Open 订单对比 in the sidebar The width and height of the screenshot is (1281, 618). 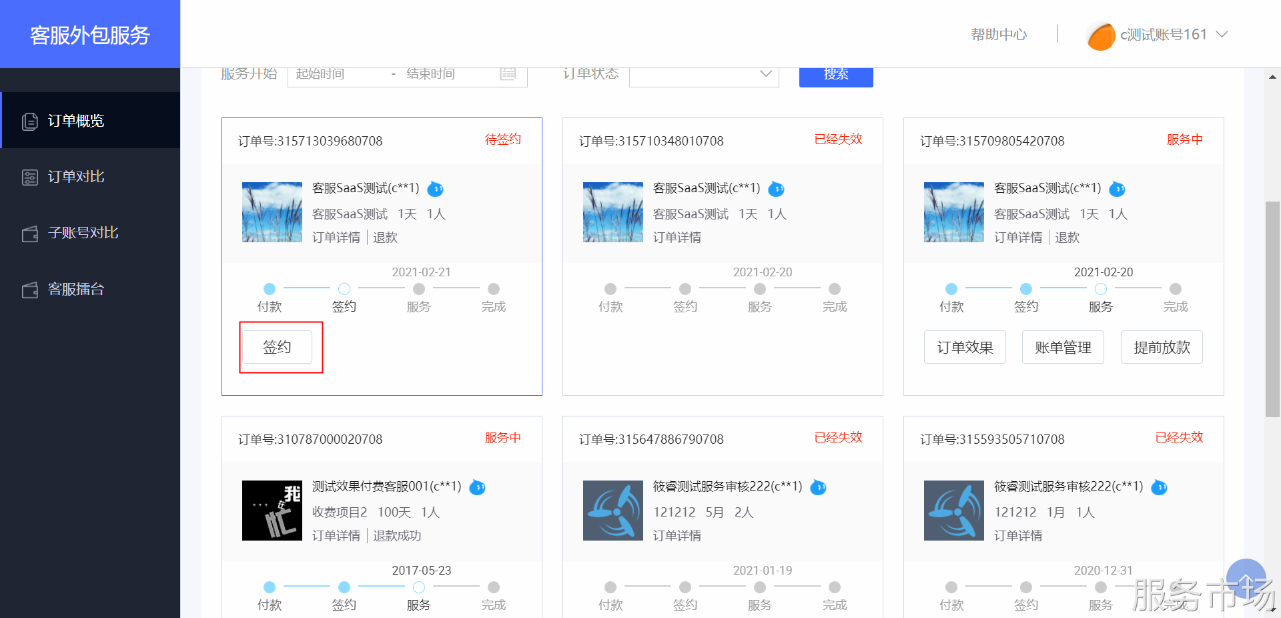tap(91, 177)
